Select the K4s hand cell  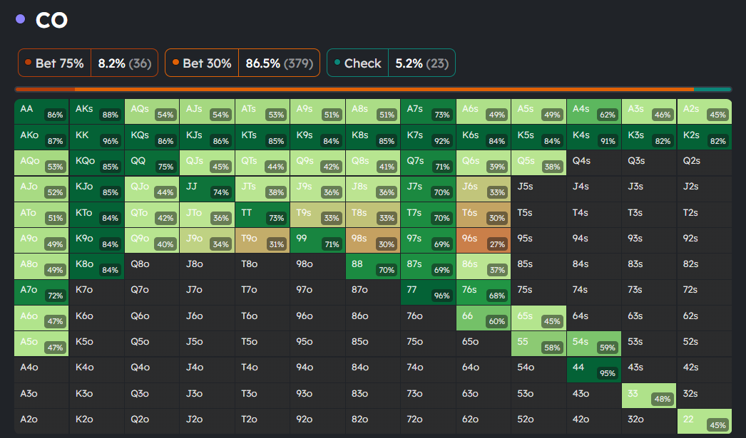tap(593, 137)
